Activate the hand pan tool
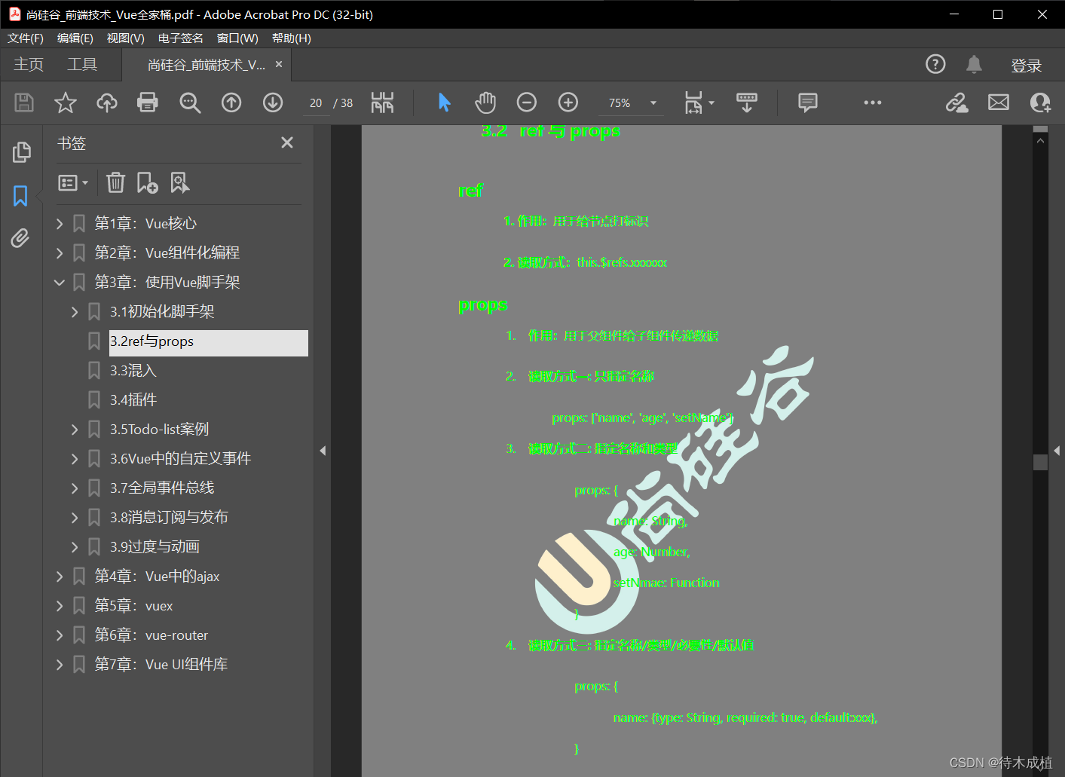 tap(485, 102)
